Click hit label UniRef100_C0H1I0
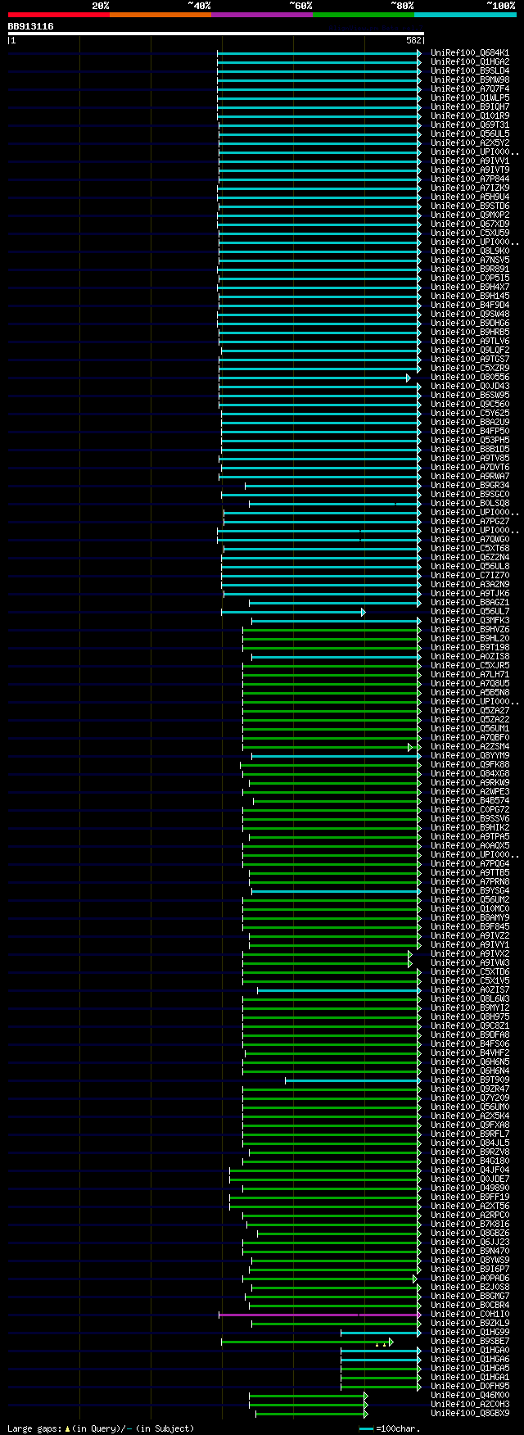The width and height of the screenshot is (524, 1435). (x=470, y=1315)
